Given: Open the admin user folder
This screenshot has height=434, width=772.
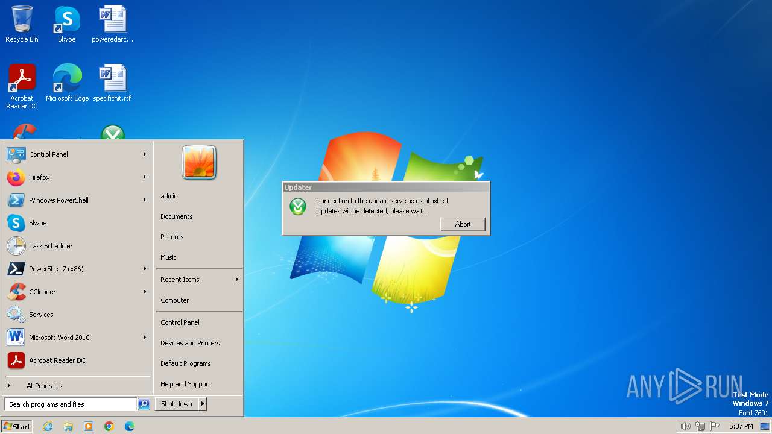Looking at the screenshot, I should pyautogui.click(x=199, y=196).
